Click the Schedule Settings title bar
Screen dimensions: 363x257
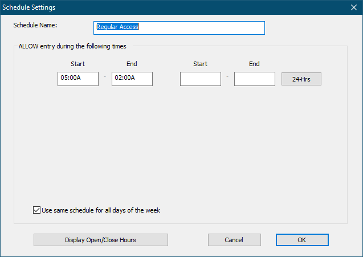[171, 7]
